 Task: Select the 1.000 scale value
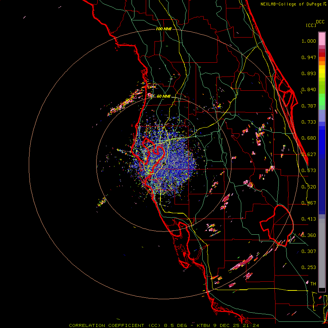(309, 41)
